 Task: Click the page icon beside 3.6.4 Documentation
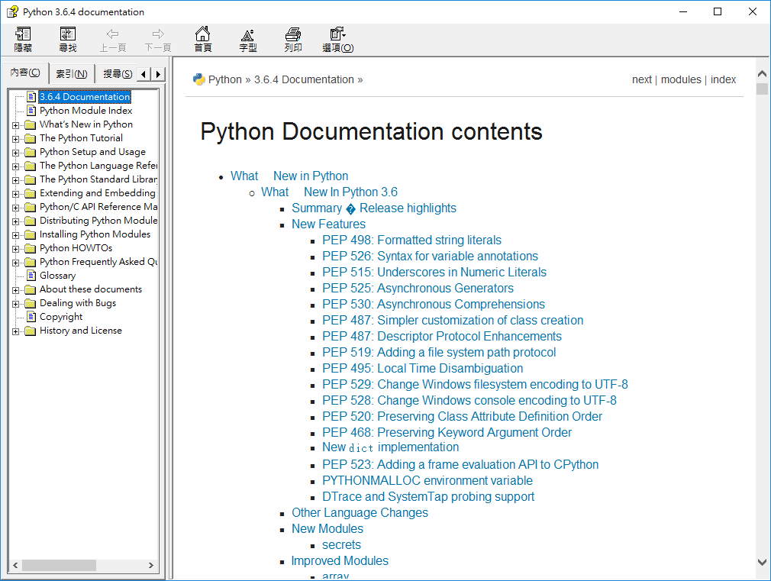click(31, 96)
